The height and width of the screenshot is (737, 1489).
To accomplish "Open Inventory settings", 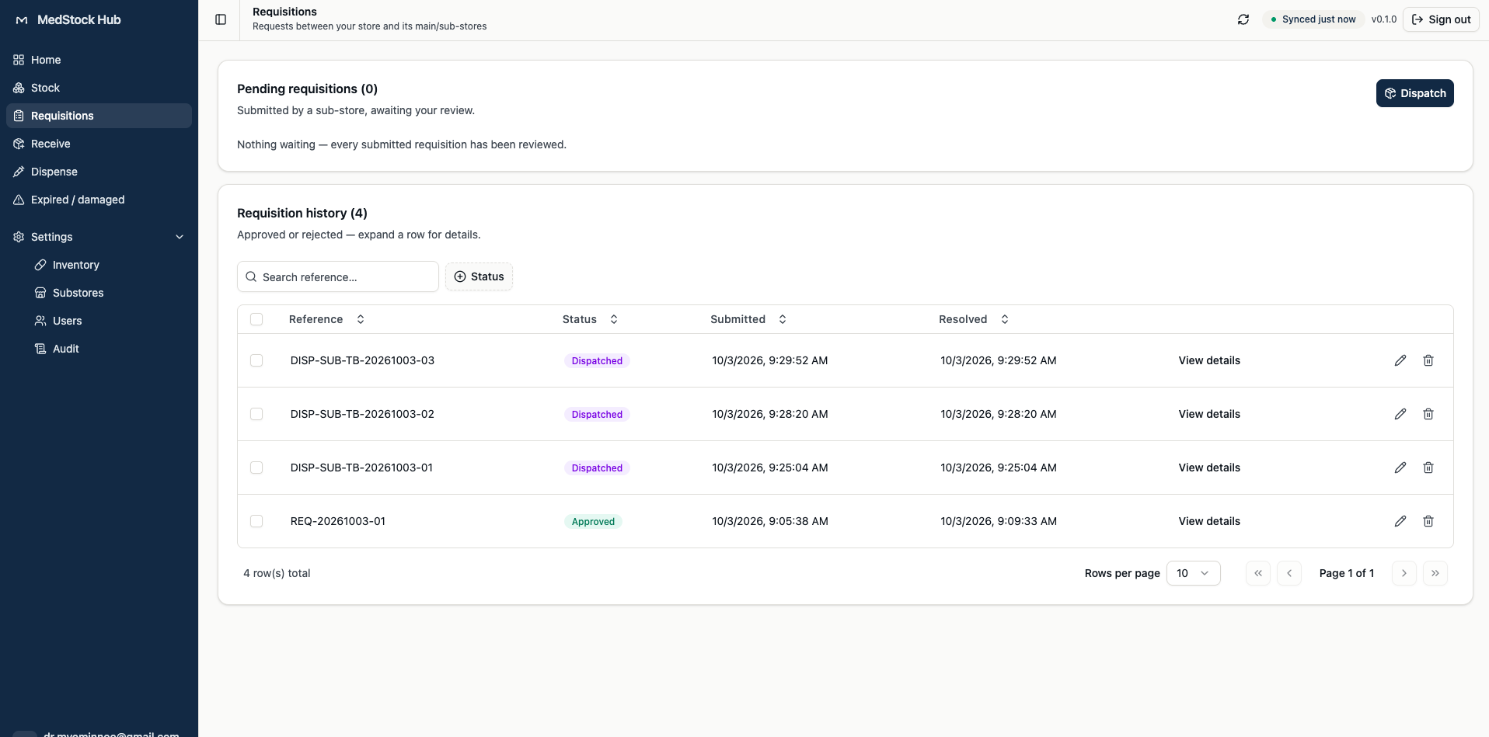I will click(109, 265).
